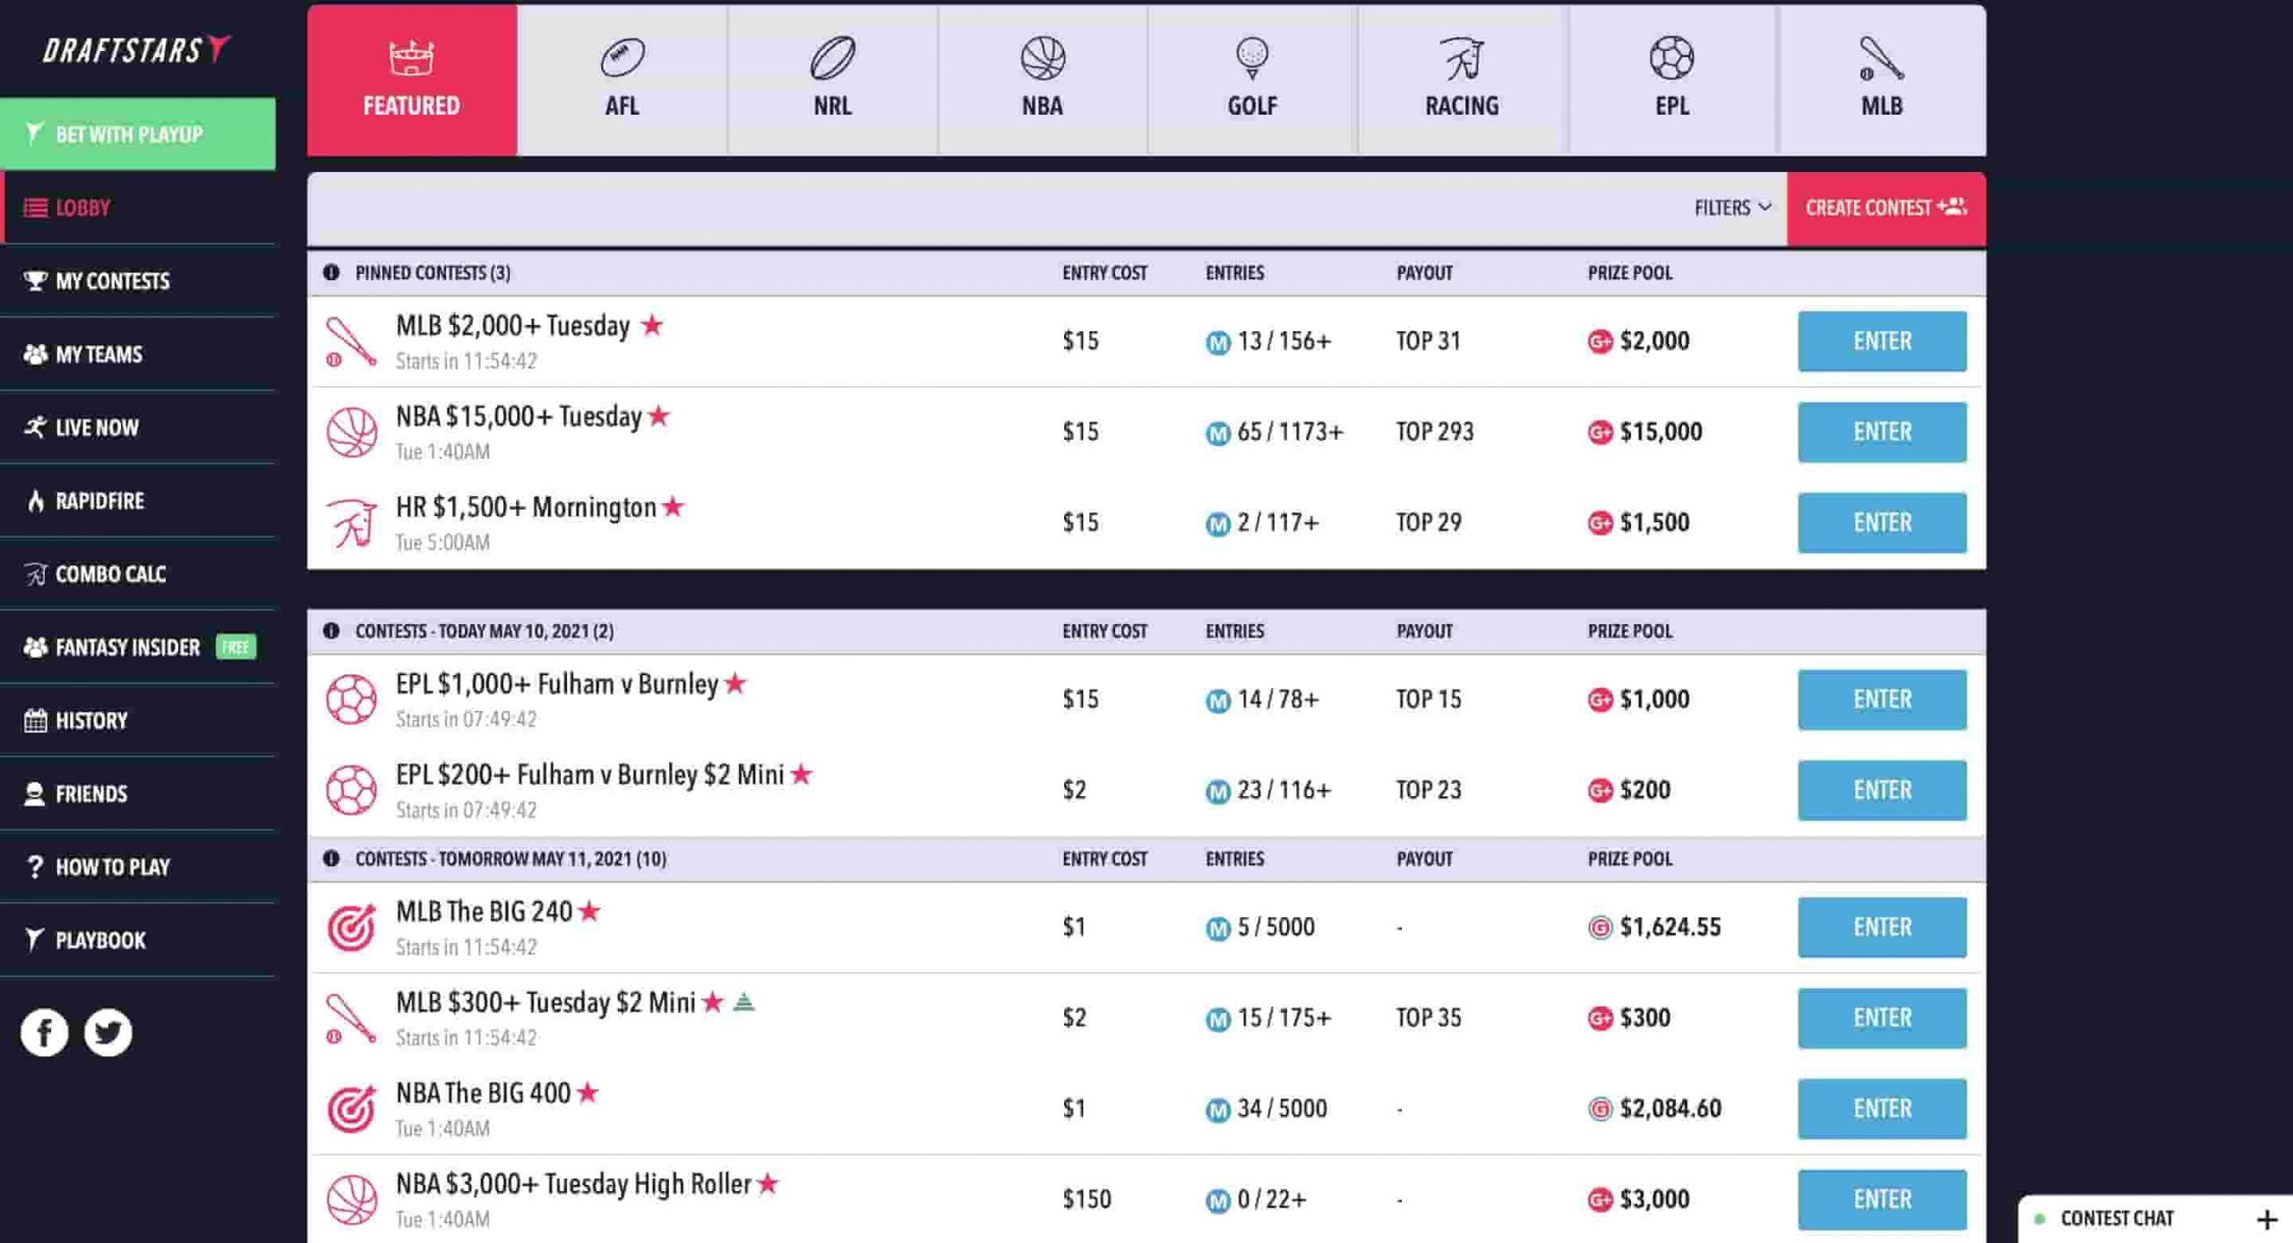Select the EPL tab

1671,79
